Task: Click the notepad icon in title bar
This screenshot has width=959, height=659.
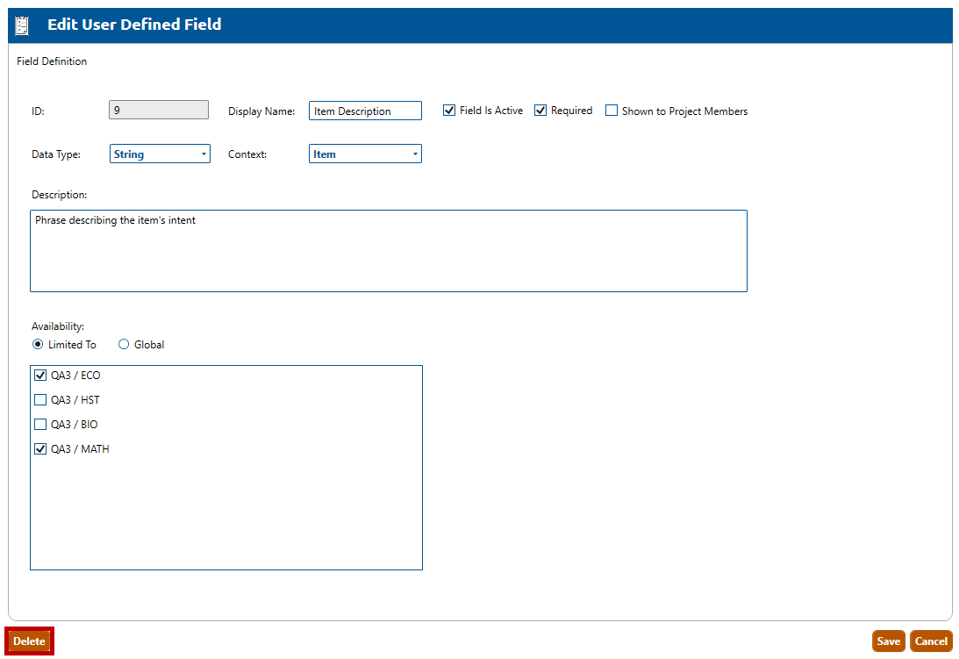Action: (x=23, y=25)
